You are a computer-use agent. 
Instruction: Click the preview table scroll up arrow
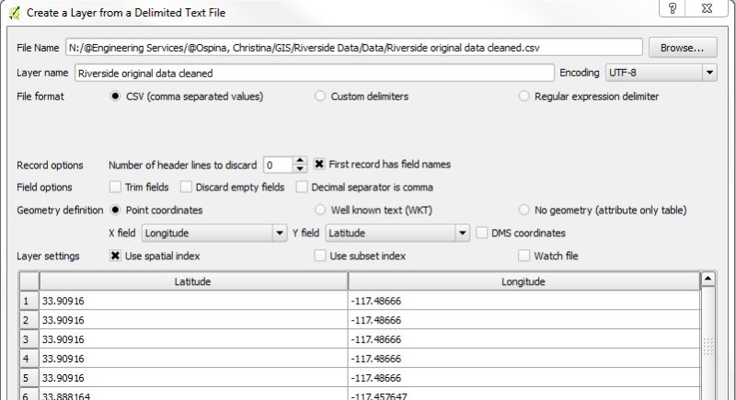click(707, 280)
